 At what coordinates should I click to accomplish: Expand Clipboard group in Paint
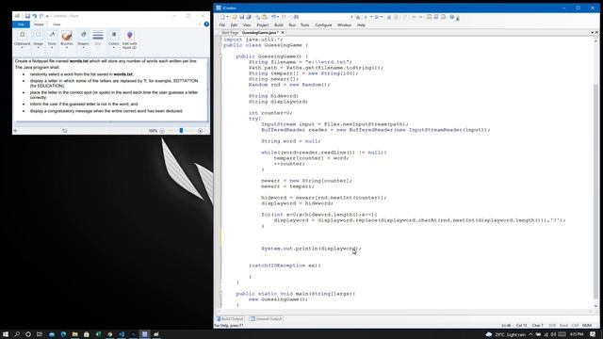[22, 40]
